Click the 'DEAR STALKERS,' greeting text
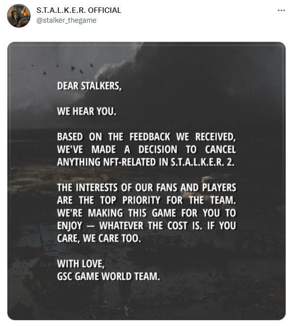 (x=89, y=86)
